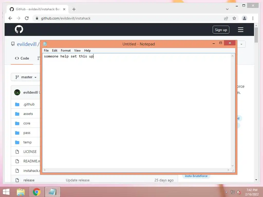Viewport: 263px width, 197px height.
Task: Reload the GitHub page
Action: point(27,18)
